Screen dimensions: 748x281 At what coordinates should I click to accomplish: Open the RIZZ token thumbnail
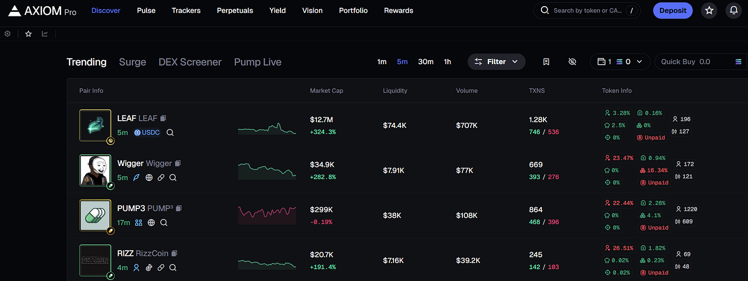(x=96, y=260)
